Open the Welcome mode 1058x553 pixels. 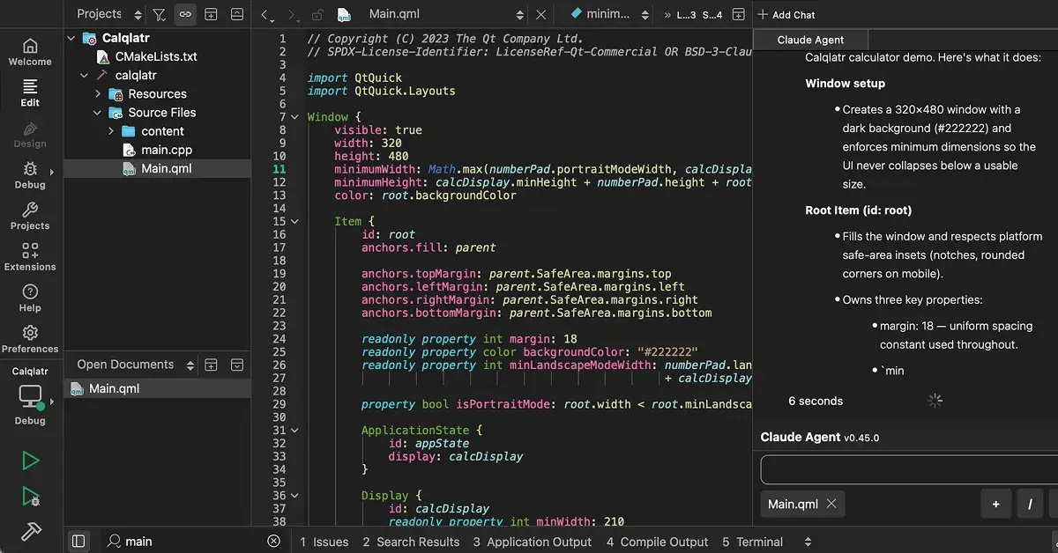[30, 52]
